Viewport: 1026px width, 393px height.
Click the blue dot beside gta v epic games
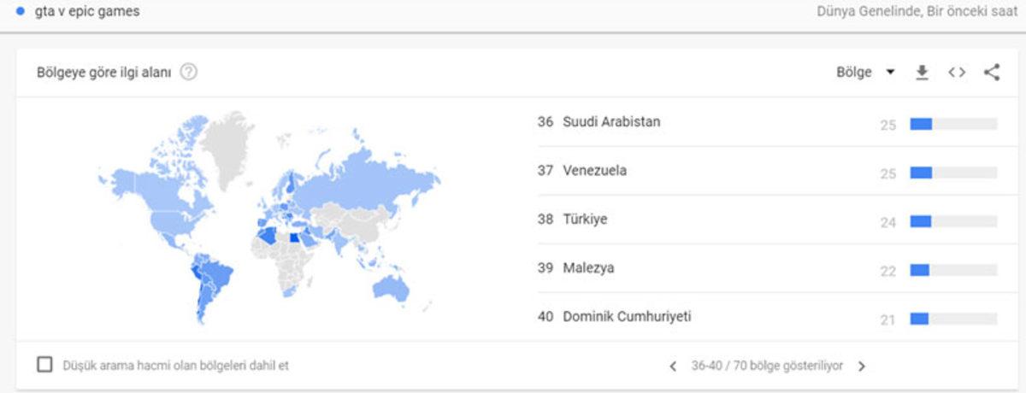20,12
